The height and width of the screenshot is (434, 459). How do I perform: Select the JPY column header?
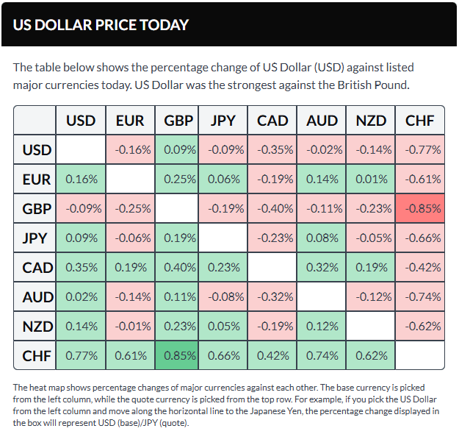pyautogui.click(x=223, y=120)
